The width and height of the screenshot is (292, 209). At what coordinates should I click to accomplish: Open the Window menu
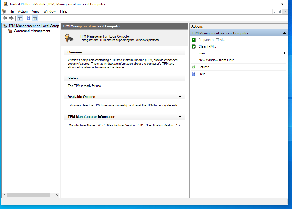(x=50, y=11)
